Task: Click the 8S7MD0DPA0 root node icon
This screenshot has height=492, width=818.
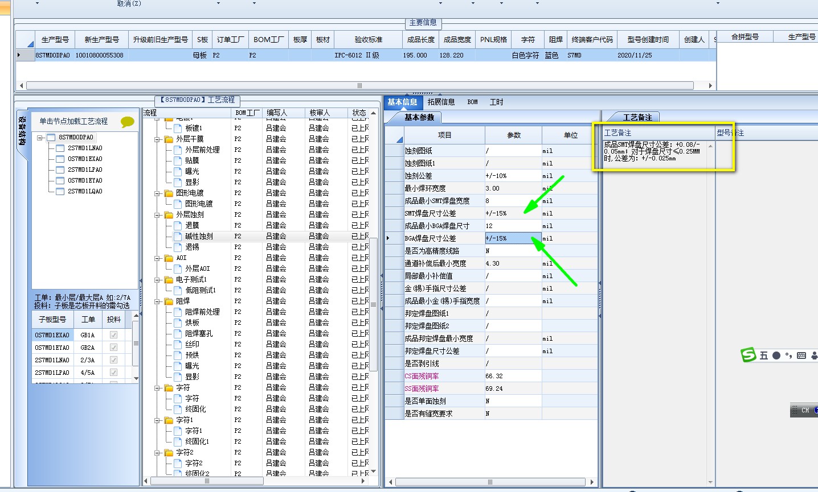Action: [51, 137]
